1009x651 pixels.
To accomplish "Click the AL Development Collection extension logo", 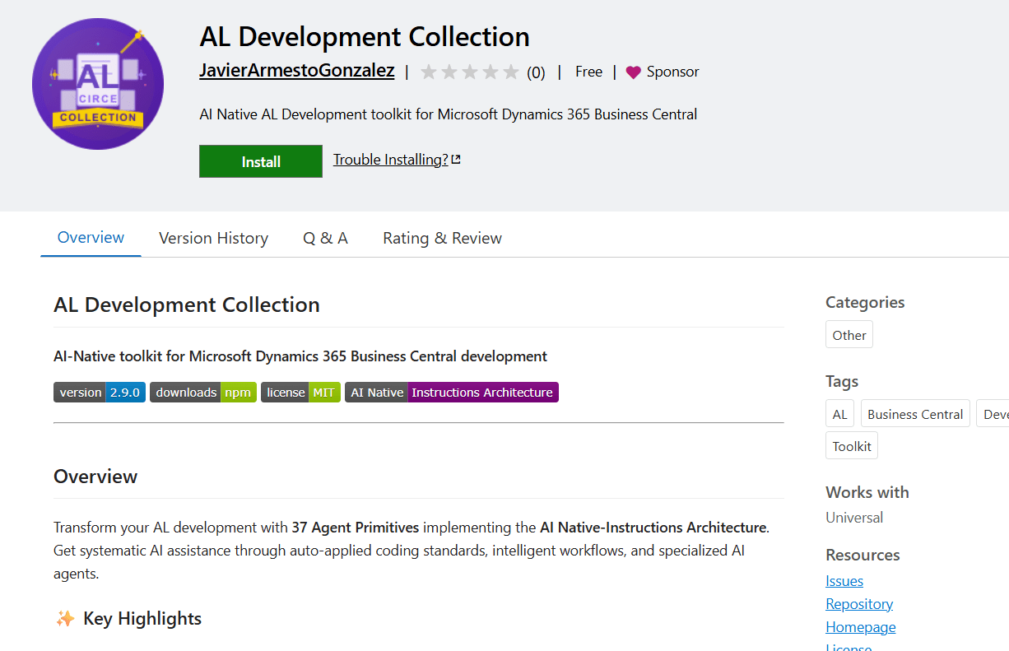I will (x=98, y=84).
